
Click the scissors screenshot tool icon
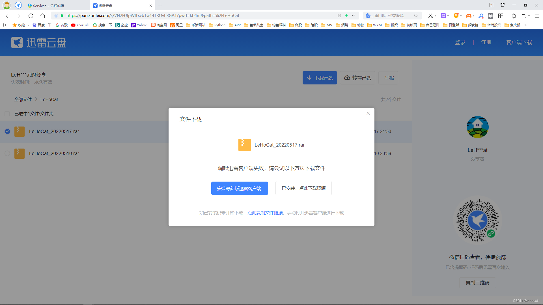pos(430,16)
